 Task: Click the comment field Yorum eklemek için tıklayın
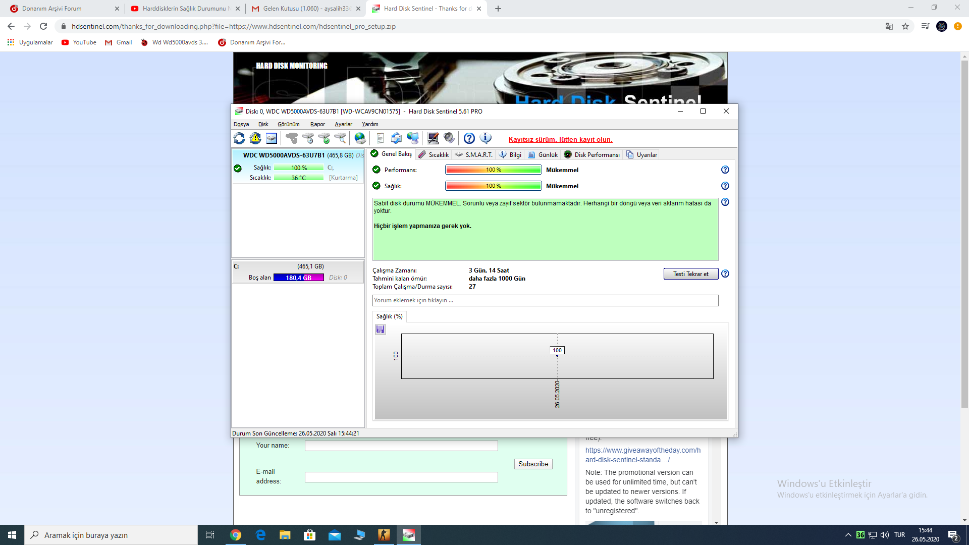click(546, 301)
